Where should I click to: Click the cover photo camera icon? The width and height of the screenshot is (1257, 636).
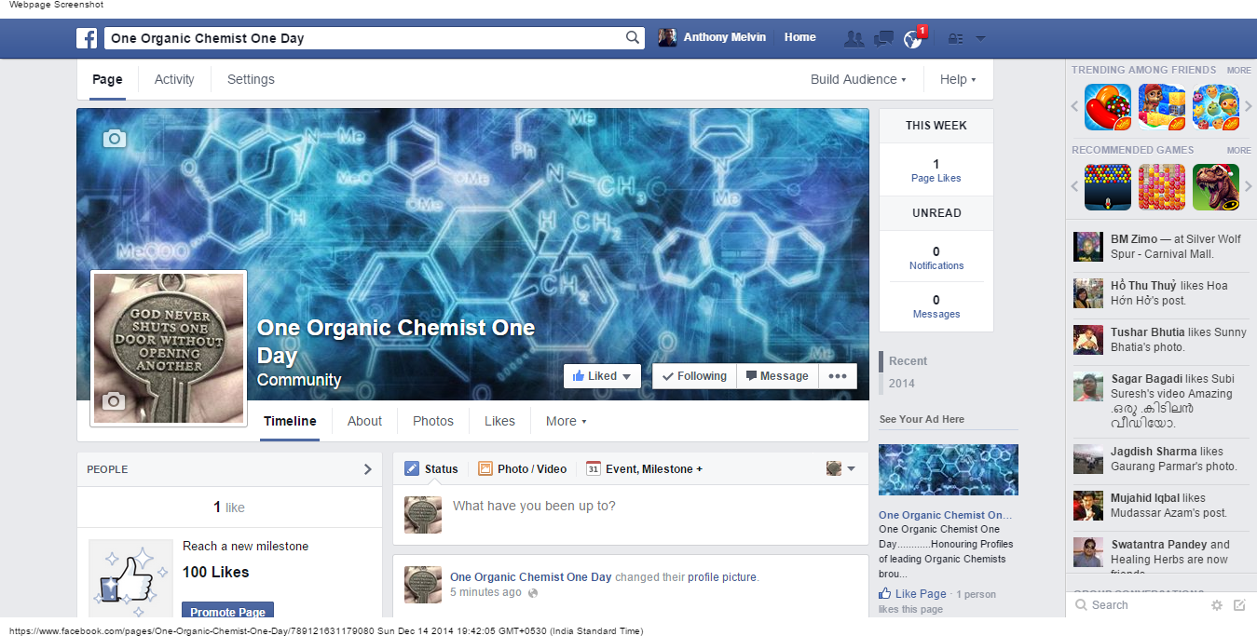pos(114,139)
